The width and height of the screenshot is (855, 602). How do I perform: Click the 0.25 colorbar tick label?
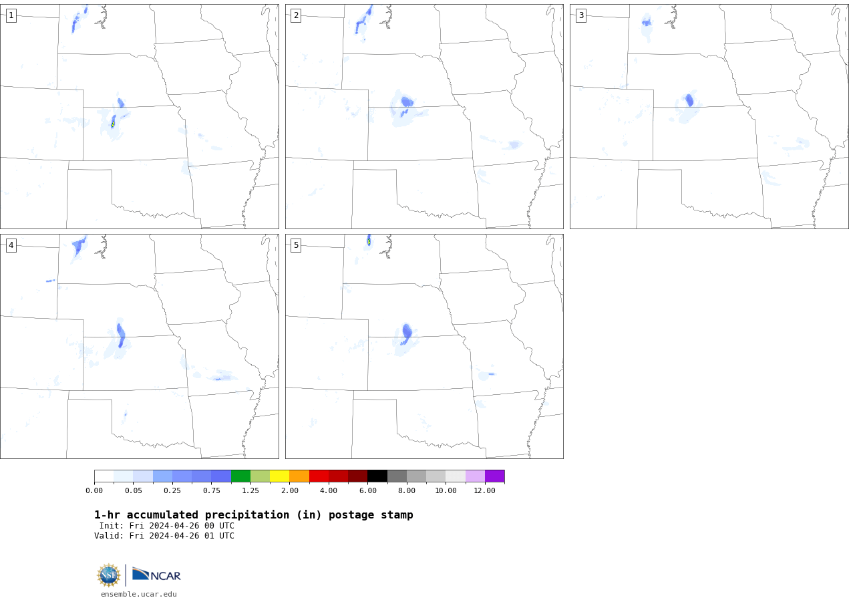[x=172, y=490]
